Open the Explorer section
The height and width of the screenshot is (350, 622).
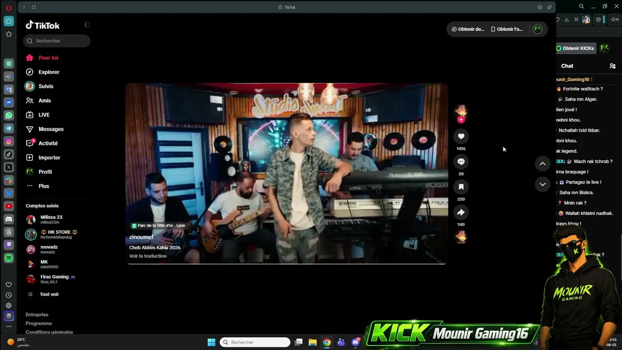(x=42, y=72)
